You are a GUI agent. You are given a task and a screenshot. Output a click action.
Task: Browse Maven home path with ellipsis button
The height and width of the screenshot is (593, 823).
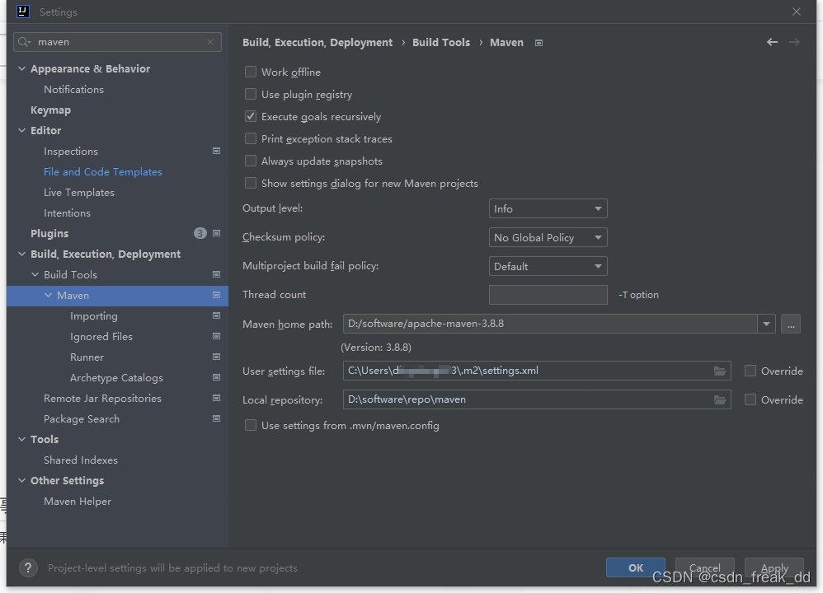(x=791, y=324)
